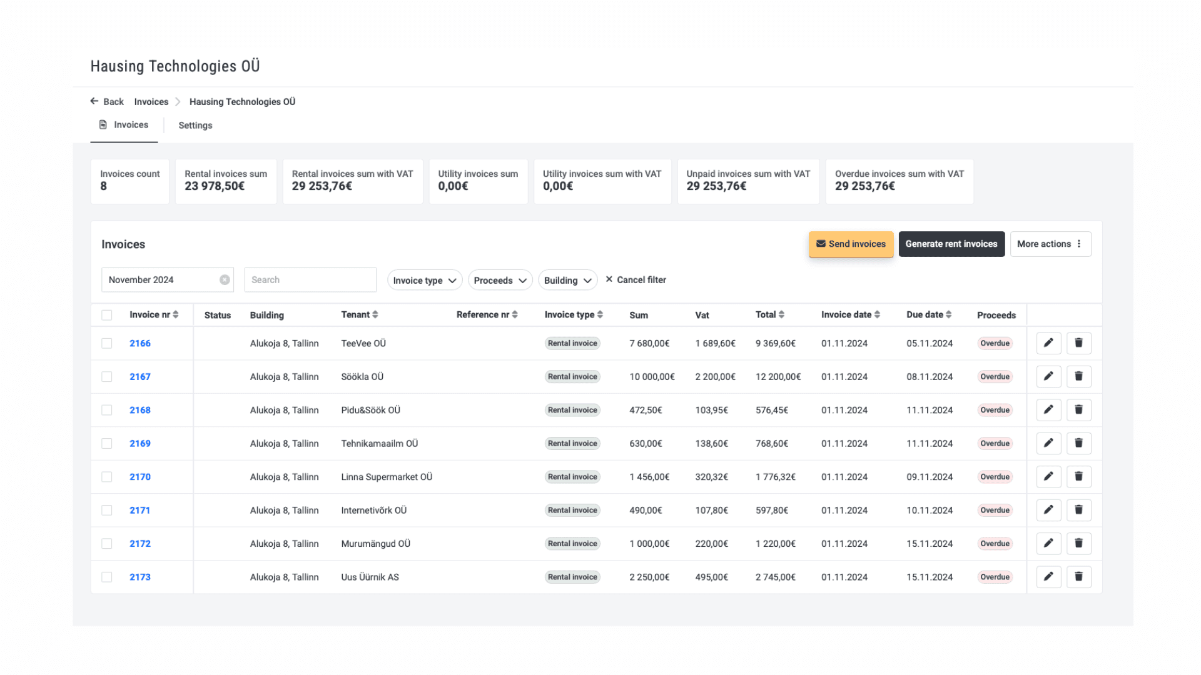This screenshot has height=675, width=1201.
Task: Switch to the Settings tab
Action: 195,126
